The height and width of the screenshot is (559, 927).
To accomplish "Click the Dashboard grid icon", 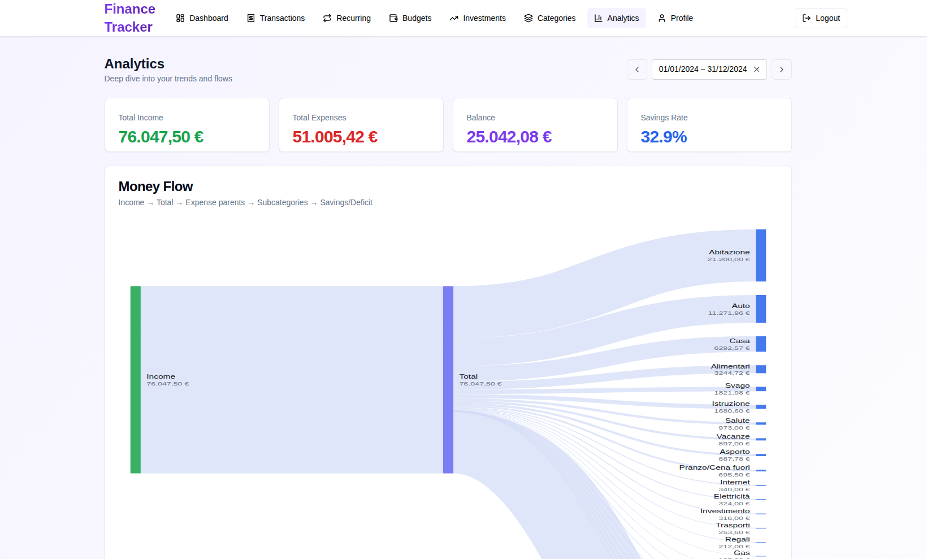I will pyautogui.click(x=180, y=18).
